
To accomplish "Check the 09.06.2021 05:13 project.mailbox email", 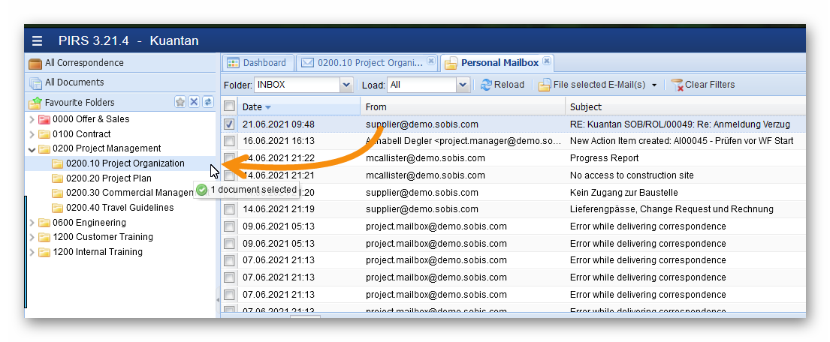I will (x=229, y=226).
